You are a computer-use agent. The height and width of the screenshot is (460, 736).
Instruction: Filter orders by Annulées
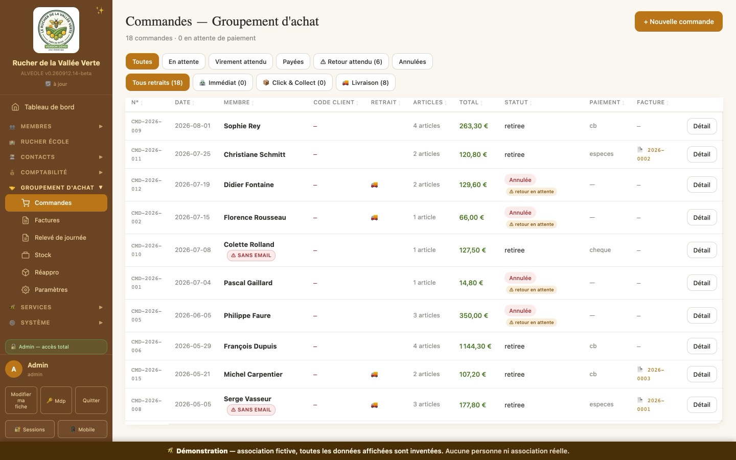click(x=412, y=62)
